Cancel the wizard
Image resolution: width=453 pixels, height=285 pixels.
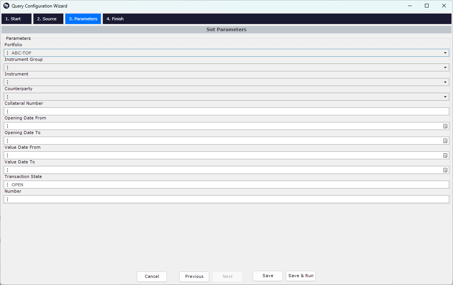click(x=152, y=276)
